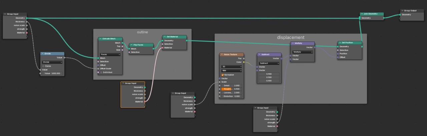Click Noise Texture's Fac output socket
This screenshot has width=427, height=136.
click(x=244, y=58)
